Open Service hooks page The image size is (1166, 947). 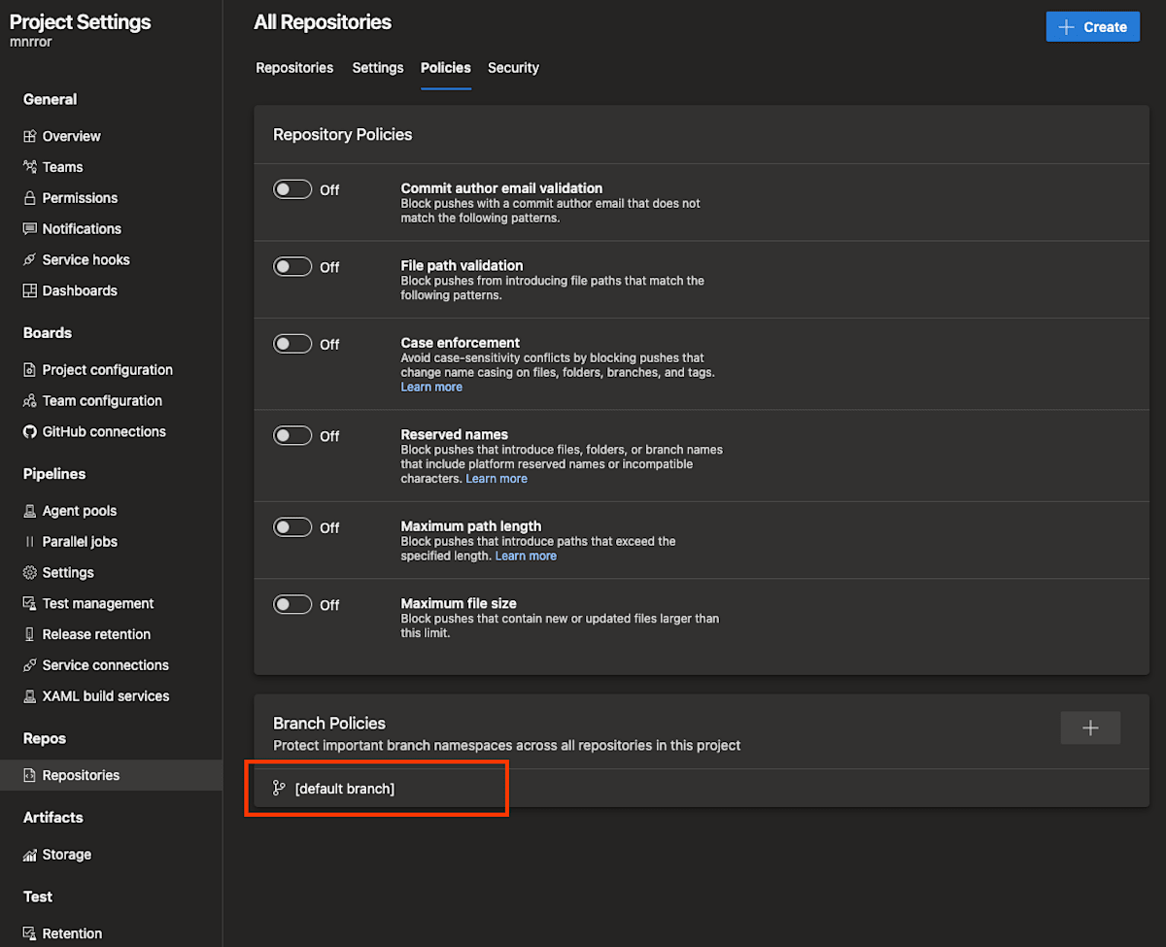click(x=86, y=260)
